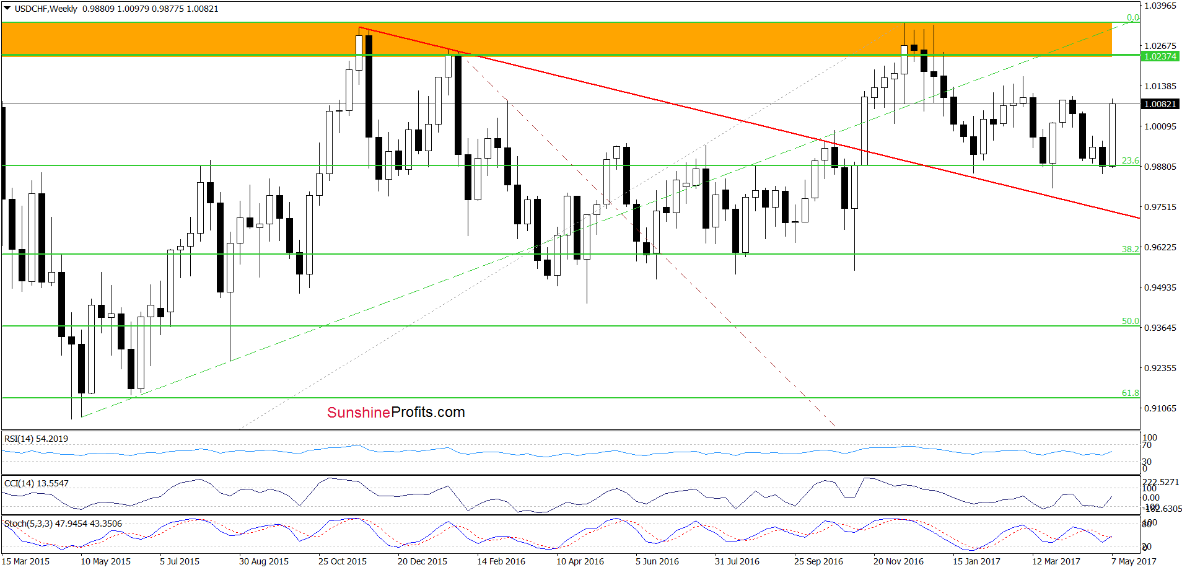This screenshot has width=1182, height=570.
Task: Click the 25 Oct 2015 date label
Action: pyautogui.click(x=343, y=561)
